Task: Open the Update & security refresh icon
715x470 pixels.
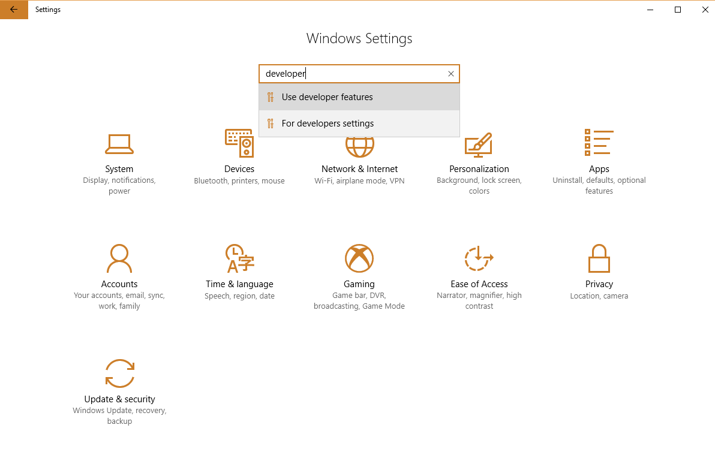Action: click(119, 373)
